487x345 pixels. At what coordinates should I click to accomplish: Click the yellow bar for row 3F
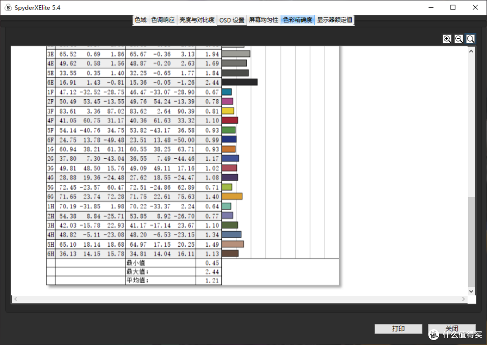pyautogui.click(x=228, y=111)
